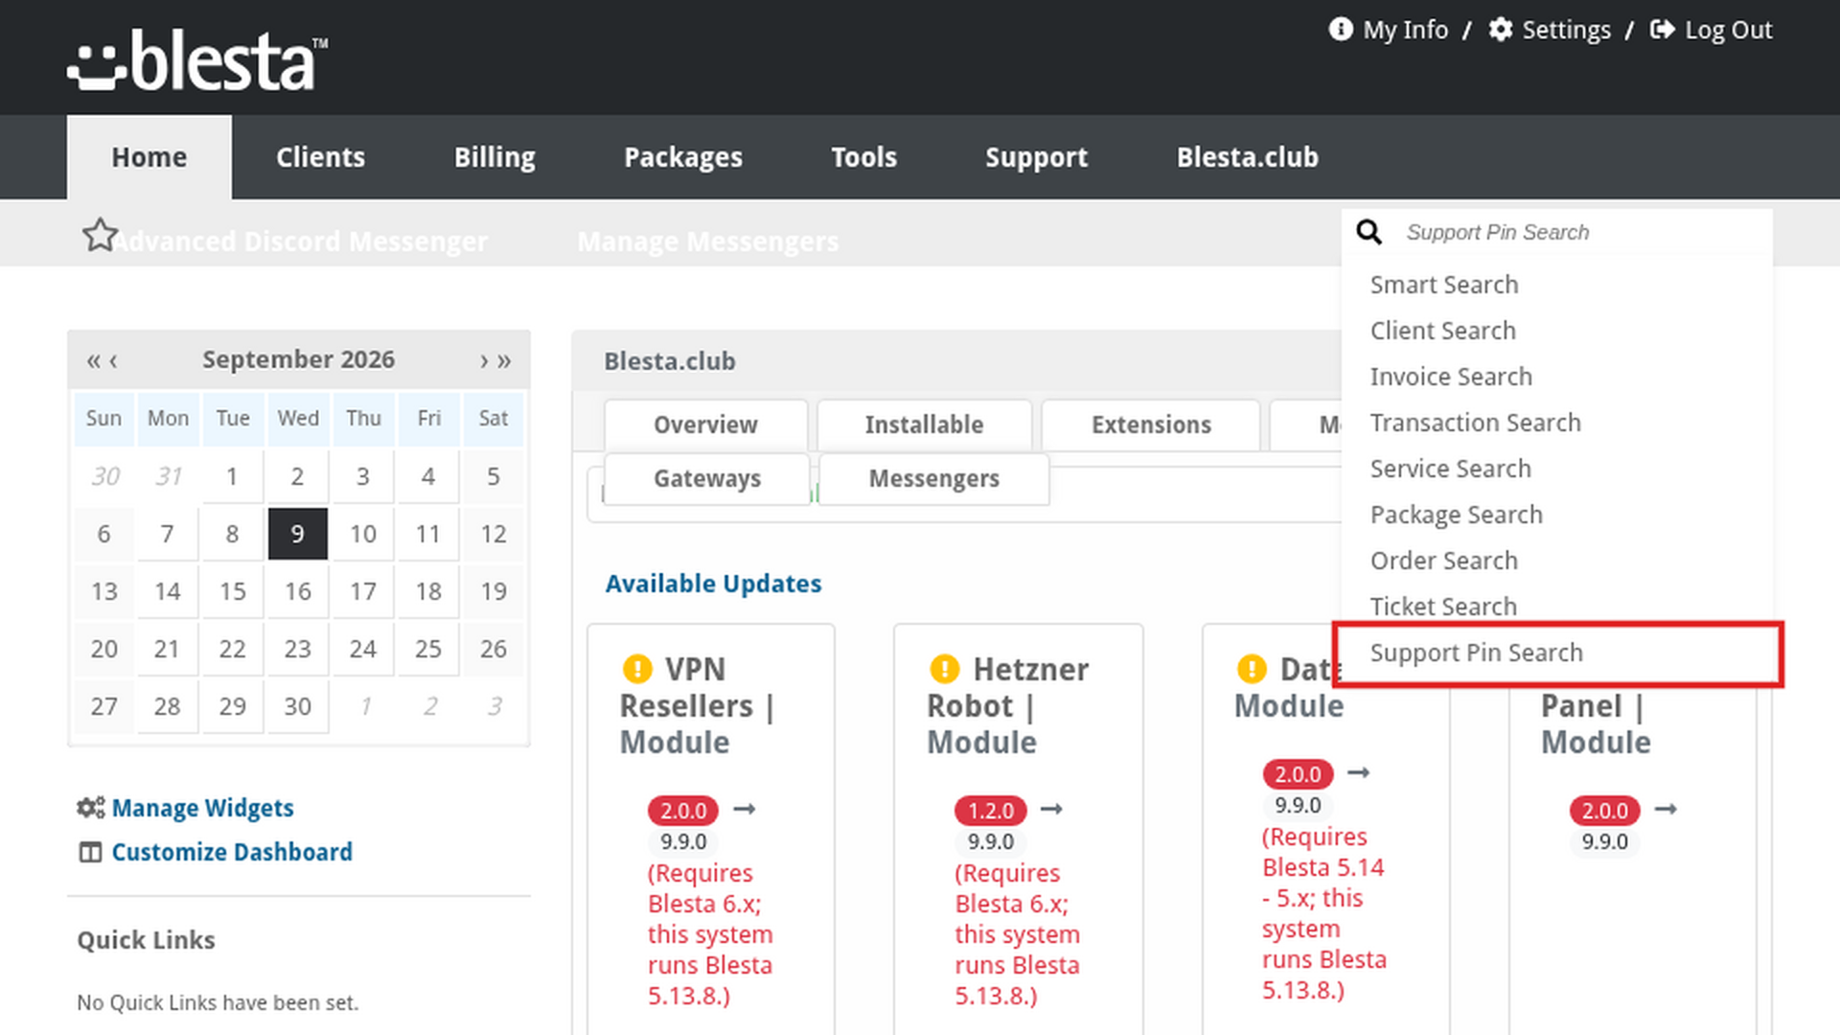1840x1035 pixels.
Task: Open Manage Messengers link
Action: 707,241
